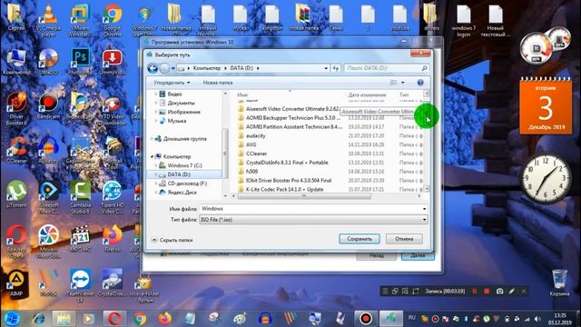Select DATA (D:) drive in tree
581x327 pixels.
179,174
